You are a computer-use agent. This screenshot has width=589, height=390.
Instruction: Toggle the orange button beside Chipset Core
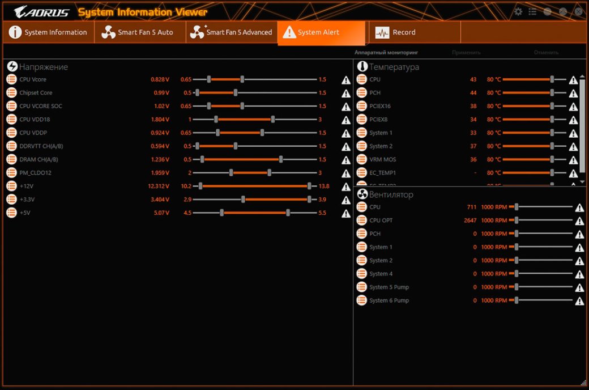[11, 93]
